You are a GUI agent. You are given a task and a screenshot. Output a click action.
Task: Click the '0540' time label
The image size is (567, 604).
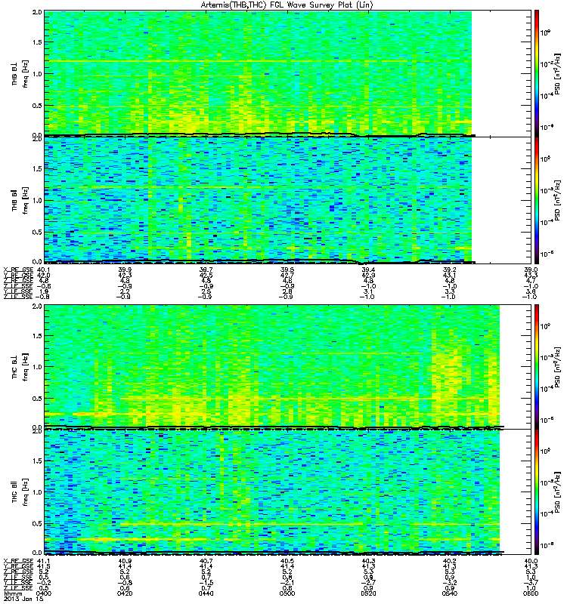[450, 593]
